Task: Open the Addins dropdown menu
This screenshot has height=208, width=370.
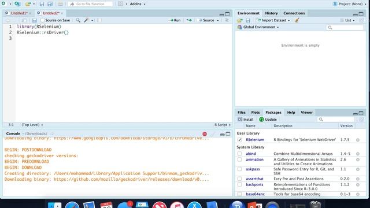Action: pos(138,4)
